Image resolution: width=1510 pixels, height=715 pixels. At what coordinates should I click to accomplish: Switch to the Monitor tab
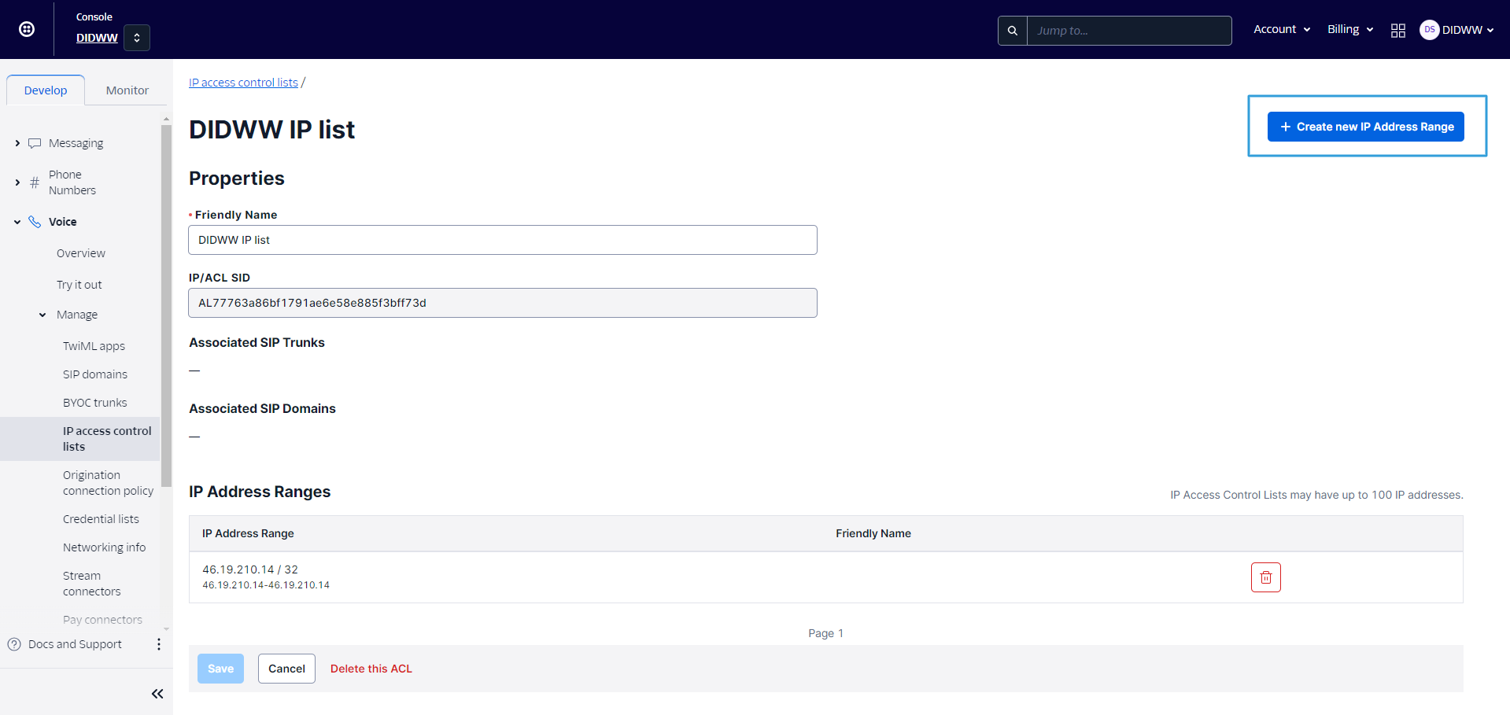[127, 90]
